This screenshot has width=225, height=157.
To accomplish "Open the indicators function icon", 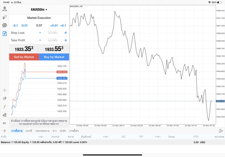I will click(5, 106).
